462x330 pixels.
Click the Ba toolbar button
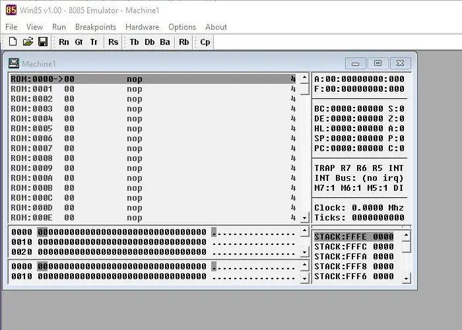(x=165, y=42)
